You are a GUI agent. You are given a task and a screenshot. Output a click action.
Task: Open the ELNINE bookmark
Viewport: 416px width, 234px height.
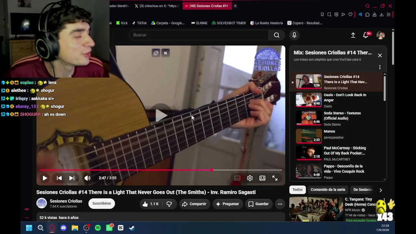(199, 23)
